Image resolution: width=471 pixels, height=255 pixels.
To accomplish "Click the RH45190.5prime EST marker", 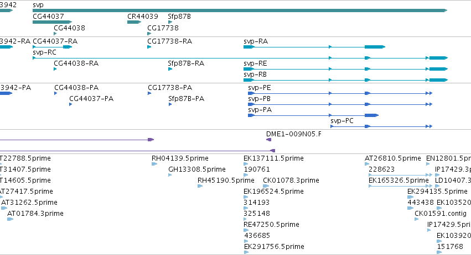I will click(200, 186).
